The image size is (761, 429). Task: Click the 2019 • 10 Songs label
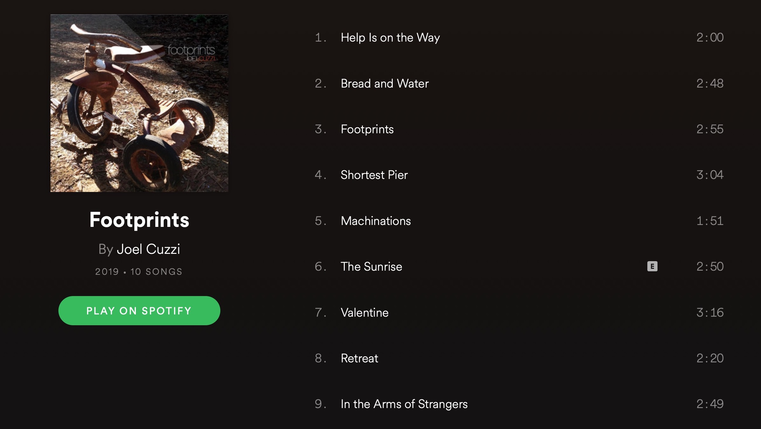pos(139,272)
